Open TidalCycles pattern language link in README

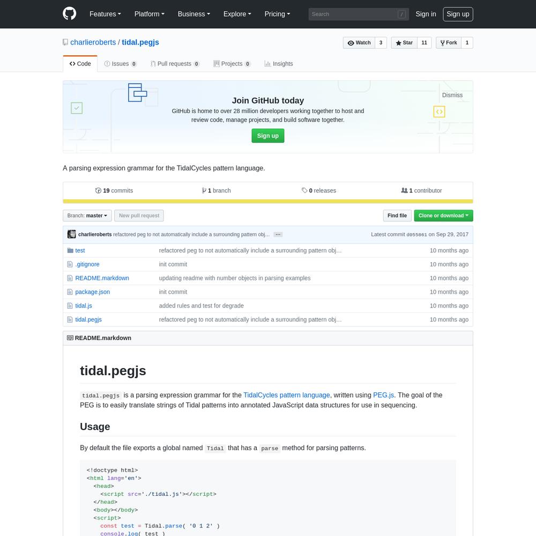click(286, 395)
